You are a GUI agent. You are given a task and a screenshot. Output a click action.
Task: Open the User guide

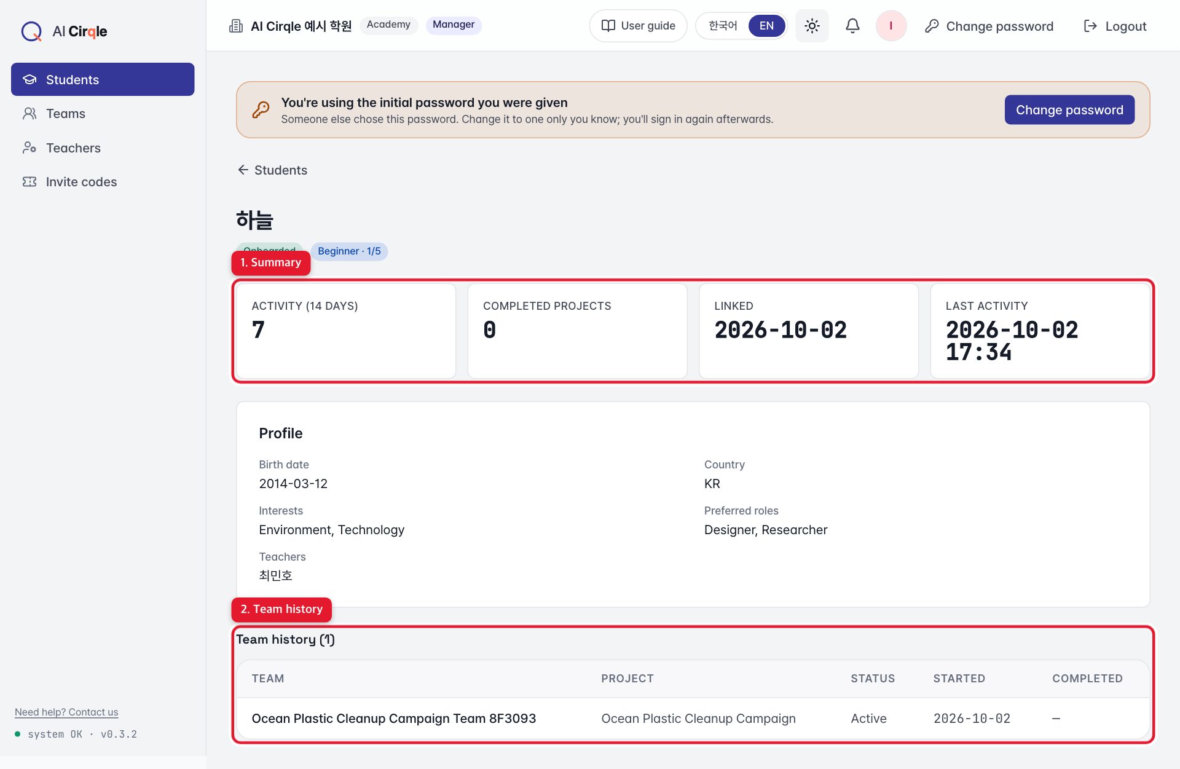coord(638,26)
